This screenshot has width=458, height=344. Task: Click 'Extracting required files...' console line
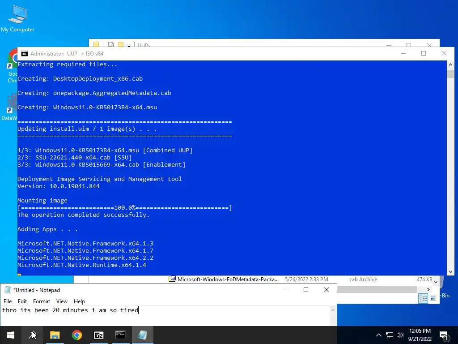(68, 64)
